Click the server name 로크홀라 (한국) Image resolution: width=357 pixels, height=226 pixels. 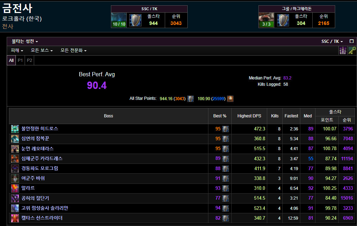pyautogui.click(x=22, y=19)
